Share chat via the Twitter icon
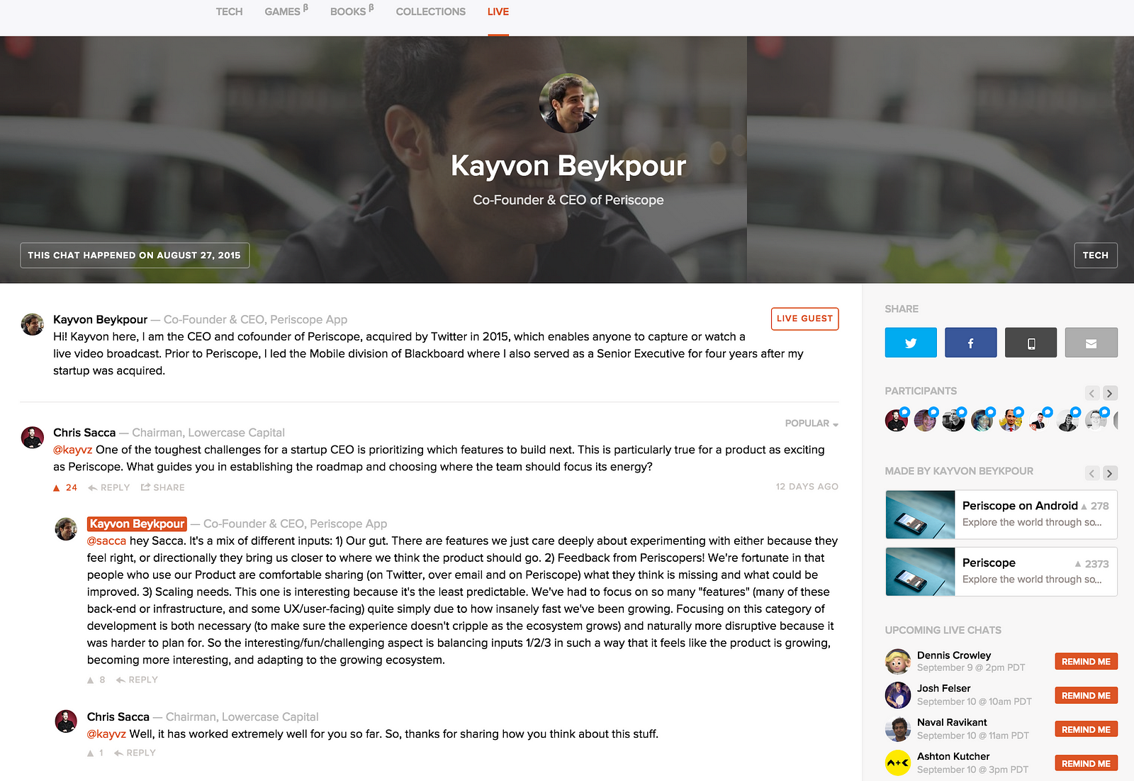 911,343
